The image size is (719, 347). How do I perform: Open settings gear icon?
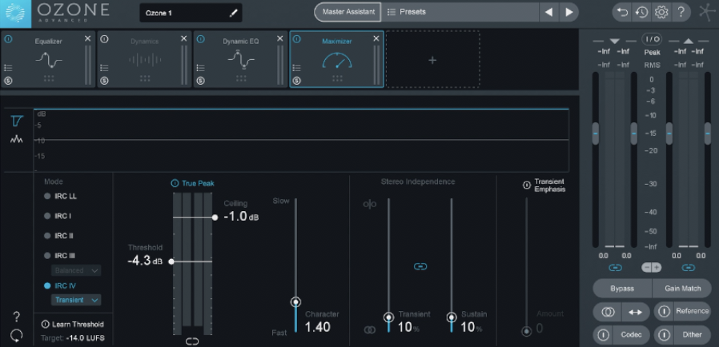click(661, 12)
